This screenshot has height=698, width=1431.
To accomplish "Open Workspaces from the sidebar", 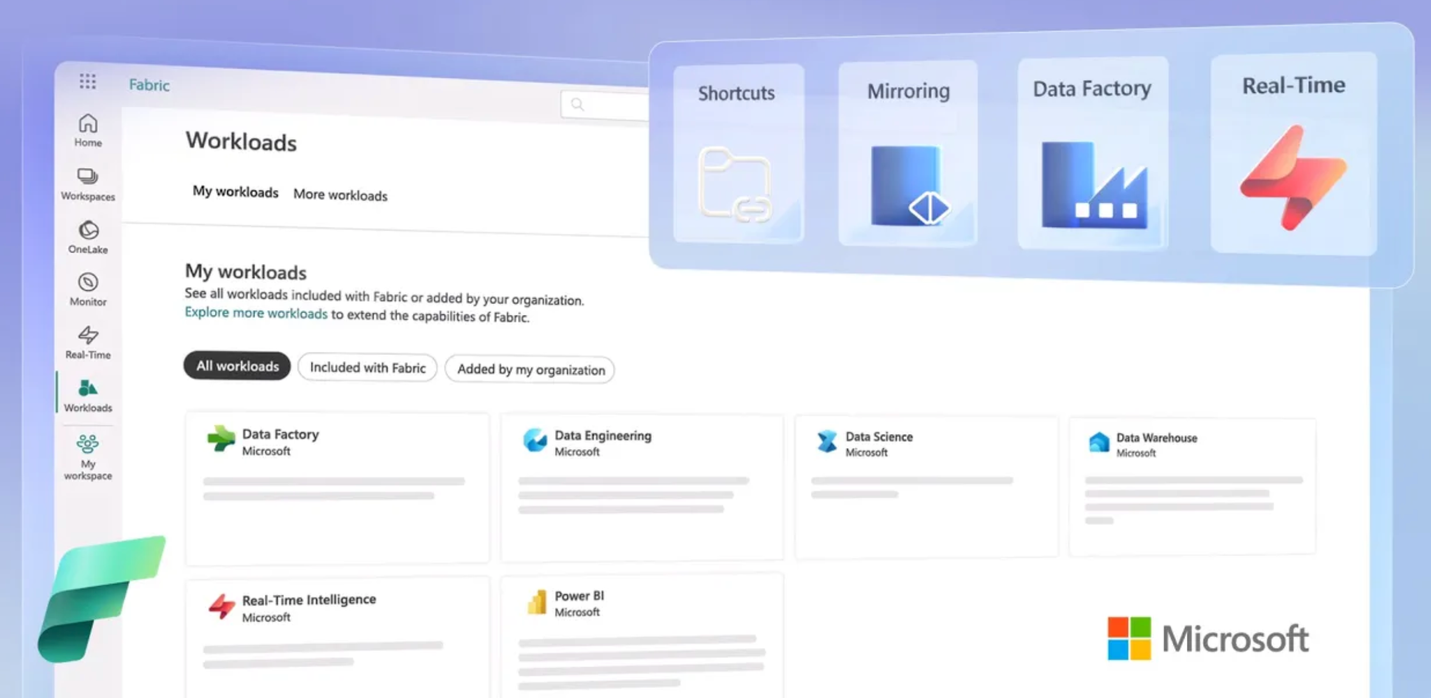I will pyautogui.click(x=88, y=184).
